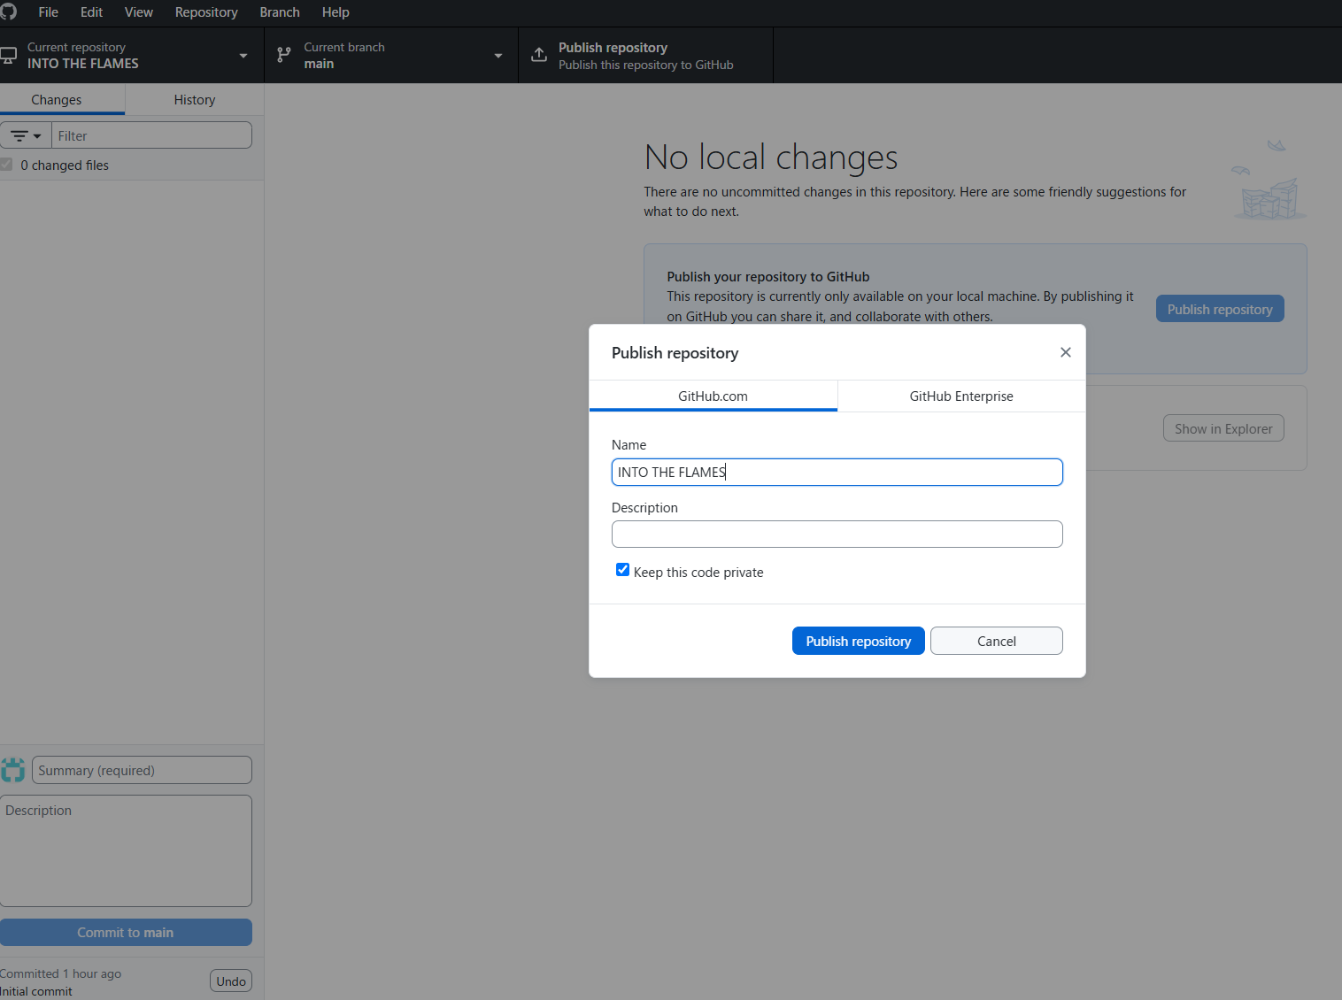Focus the Summary (required) field
This screenshot has height=1000, width=1342.
coord(142,770)
